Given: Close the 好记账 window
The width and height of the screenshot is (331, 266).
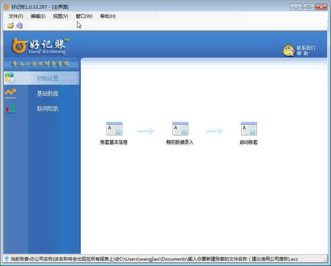Looking at the screenshot, I should (321, 7).
